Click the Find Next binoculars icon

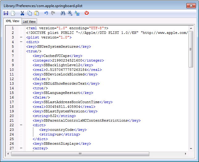(x=70, y=13)
